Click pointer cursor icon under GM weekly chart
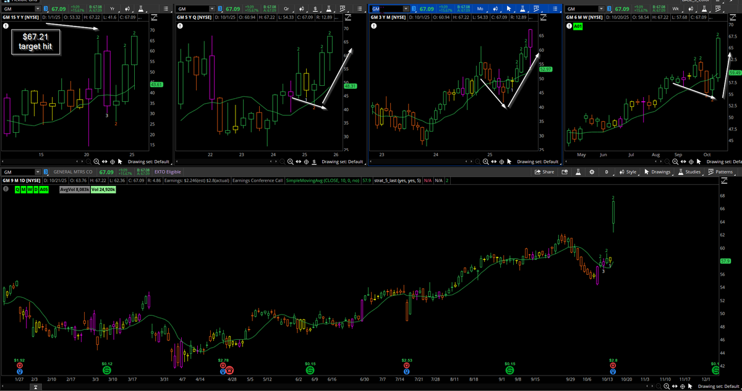This screenshot has width=742, height=391. click(699, 161)
